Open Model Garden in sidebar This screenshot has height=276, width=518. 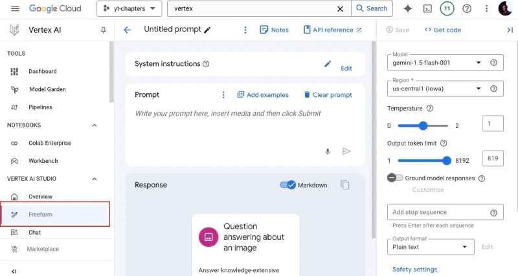point(47,89)
